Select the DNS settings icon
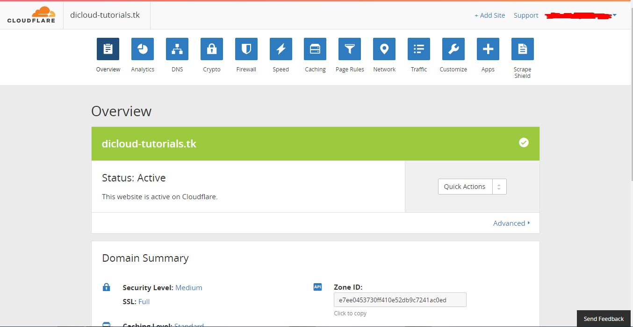Image resolution: width=633 pixels, height=327 pixels. 177,49
